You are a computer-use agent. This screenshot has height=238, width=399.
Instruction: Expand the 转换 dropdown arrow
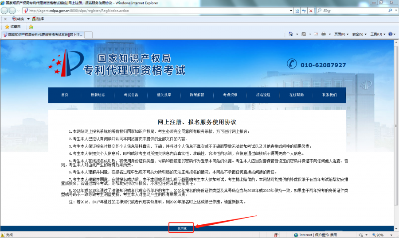(x=28, y=19)
